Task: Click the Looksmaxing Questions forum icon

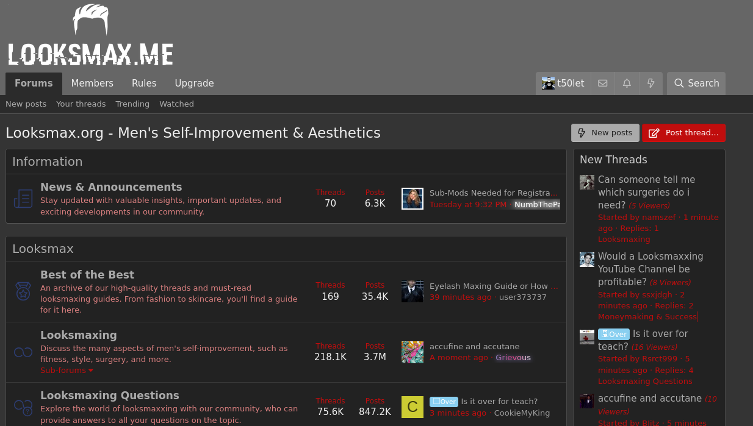Action: pyautogui.click(x=23, y=406)
